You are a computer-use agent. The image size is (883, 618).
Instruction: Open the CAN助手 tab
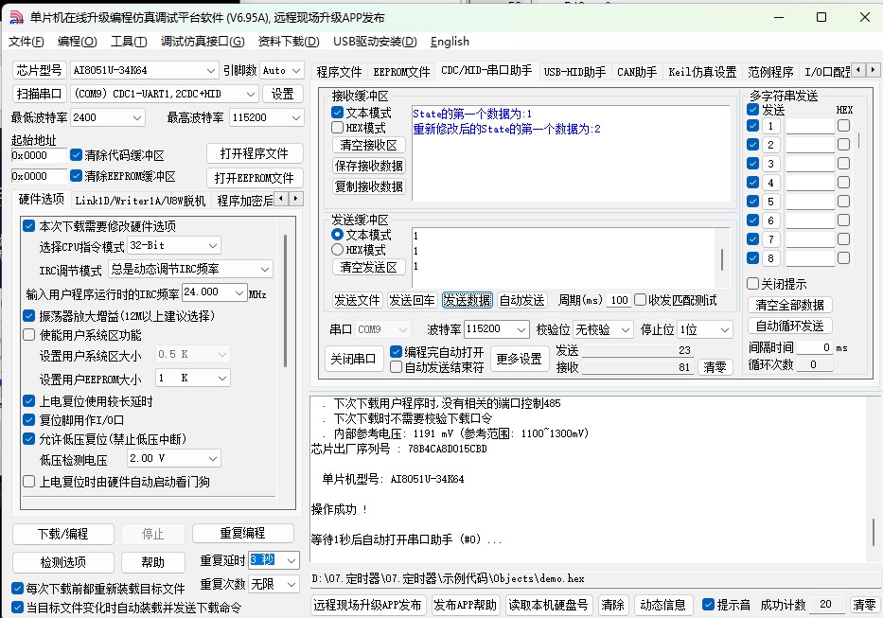tap(637, 72)
